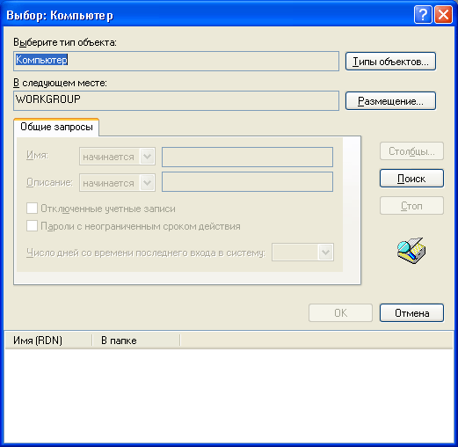Click the Число дней со времени label
Image resolution: width=458 pixels, height=447 pixels.
click(x=146, y=253)
